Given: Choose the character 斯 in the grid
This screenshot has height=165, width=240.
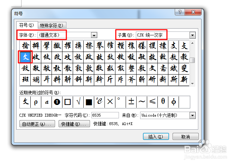Looking at the screenshot, I should [x=173, y=80].
